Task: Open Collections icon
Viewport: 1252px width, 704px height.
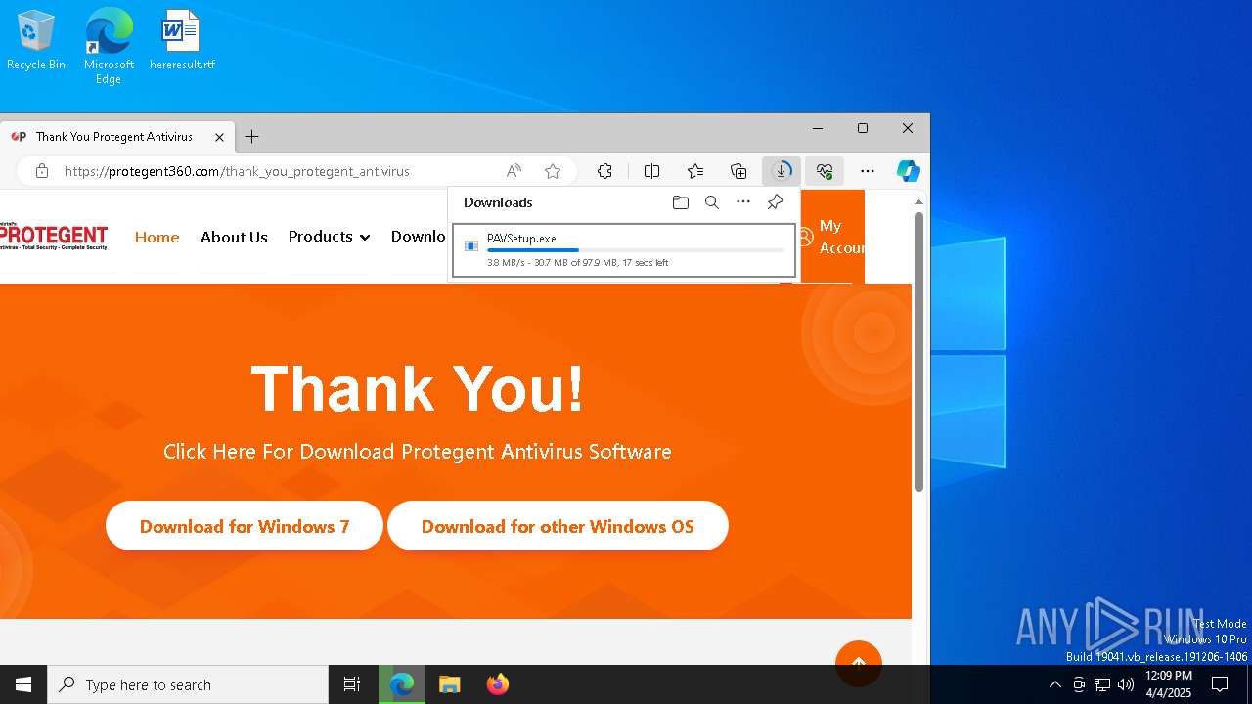Action: [738, 171]
